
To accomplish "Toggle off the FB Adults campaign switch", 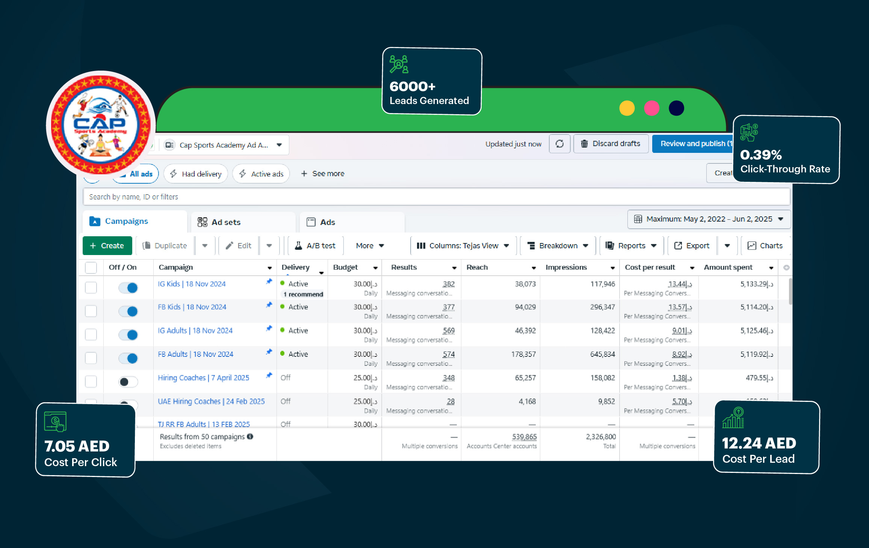I will click(128, 358).
